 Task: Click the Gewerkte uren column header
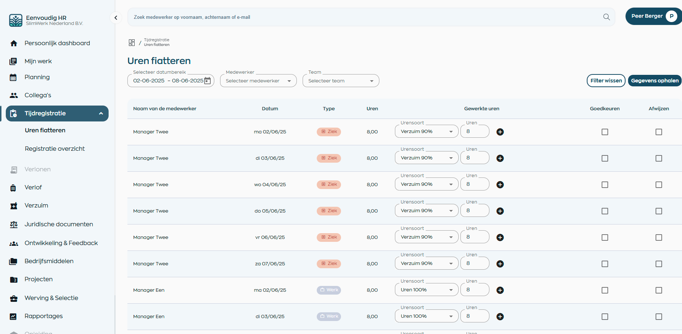(x=481, y=108)
